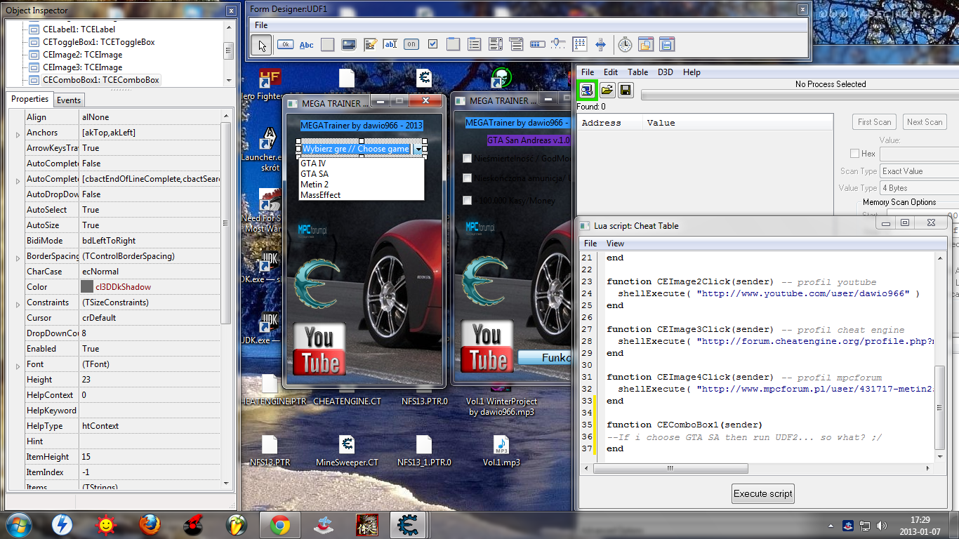Choose GTA SA from the game list

(x=314, y=174)
